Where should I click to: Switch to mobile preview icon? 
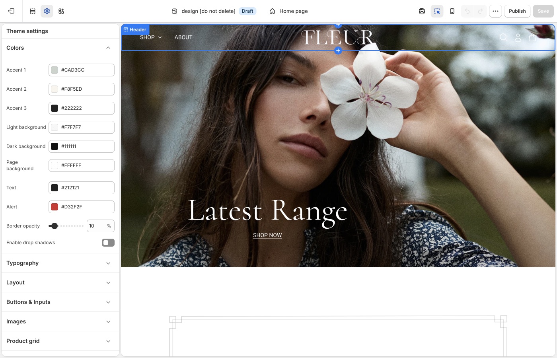pyautogui.click(x=452, y=11)
